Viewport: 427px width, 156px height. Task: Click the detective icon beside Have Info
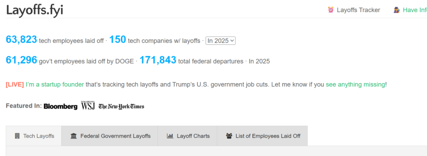[x=397, y=10]
